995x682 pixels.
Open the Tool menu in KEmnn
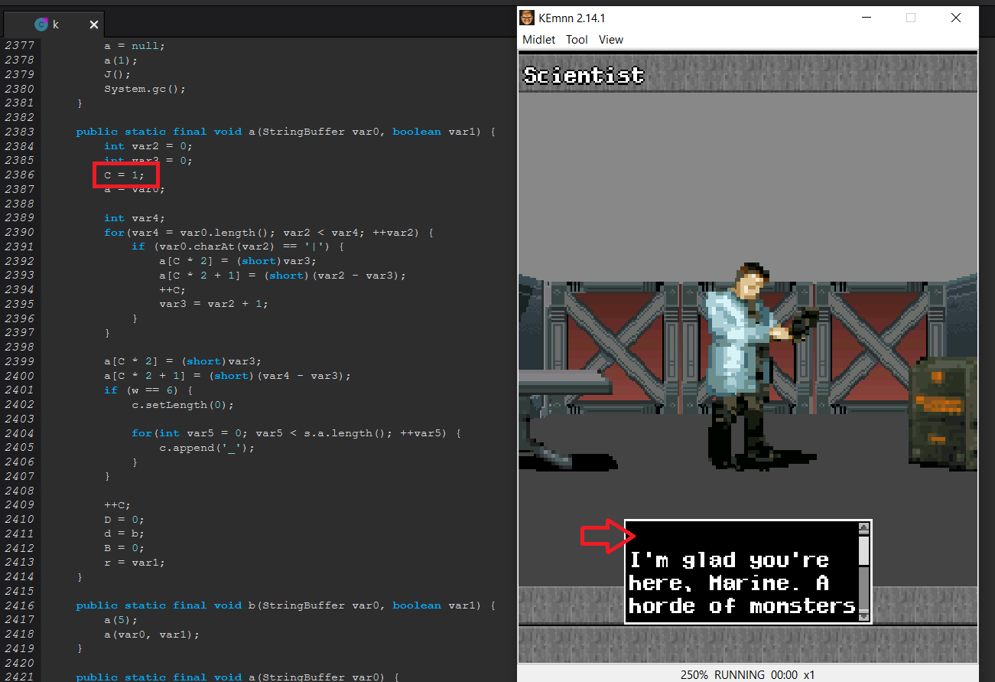point(577,40)
